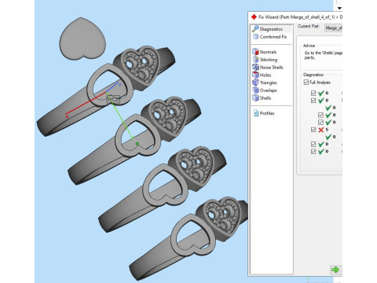Screen dimensions: 377x283
Task: Click the red X error indicator showing 5
Action: coord(321,130)
